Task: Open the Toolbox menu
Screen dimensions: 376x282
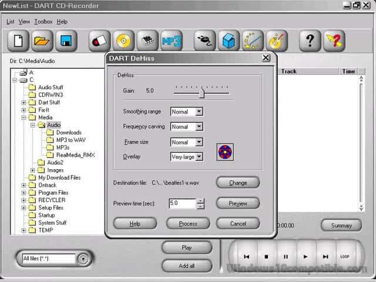Action: pyautogui.click(x=43, y=22)
